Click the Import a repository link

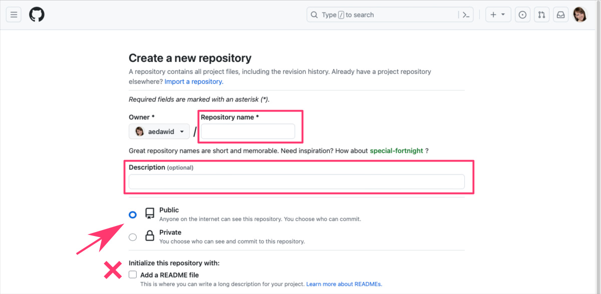(x=193, y=81)
